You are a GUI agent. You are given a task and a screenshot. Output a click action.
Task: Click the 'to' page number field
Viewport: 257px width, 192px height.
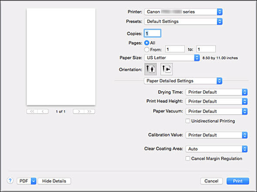206,49
